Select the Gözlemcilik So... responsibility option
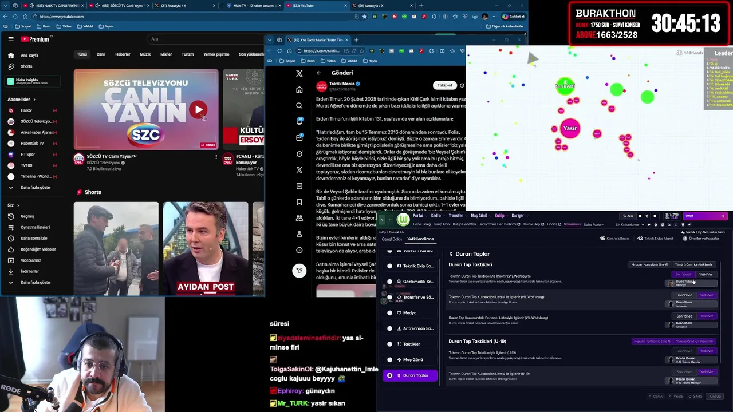Screen dimensions: 733x412 (409, 282)
